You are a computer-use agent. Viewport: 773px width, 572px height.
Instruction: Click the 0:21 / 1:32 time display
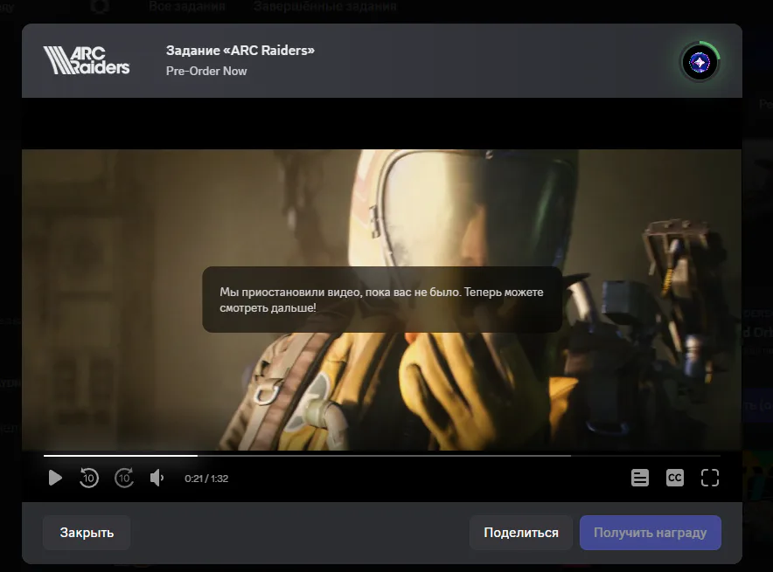(x=206, y=479)
